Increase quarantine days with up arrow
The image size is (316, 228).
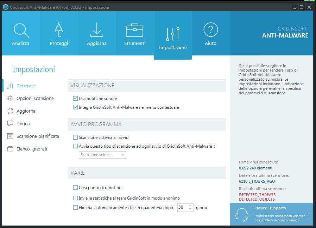190,206
